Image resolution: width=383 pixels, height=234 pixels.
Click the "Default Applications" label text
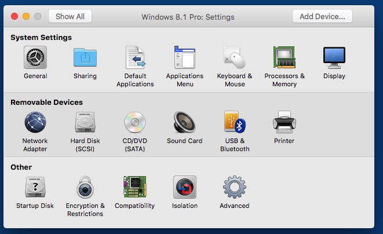coord(135,80)
